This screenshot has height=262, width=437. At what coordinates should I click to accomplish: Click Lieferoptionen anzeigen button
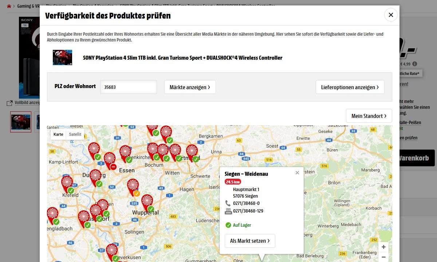tap(350, 87)
